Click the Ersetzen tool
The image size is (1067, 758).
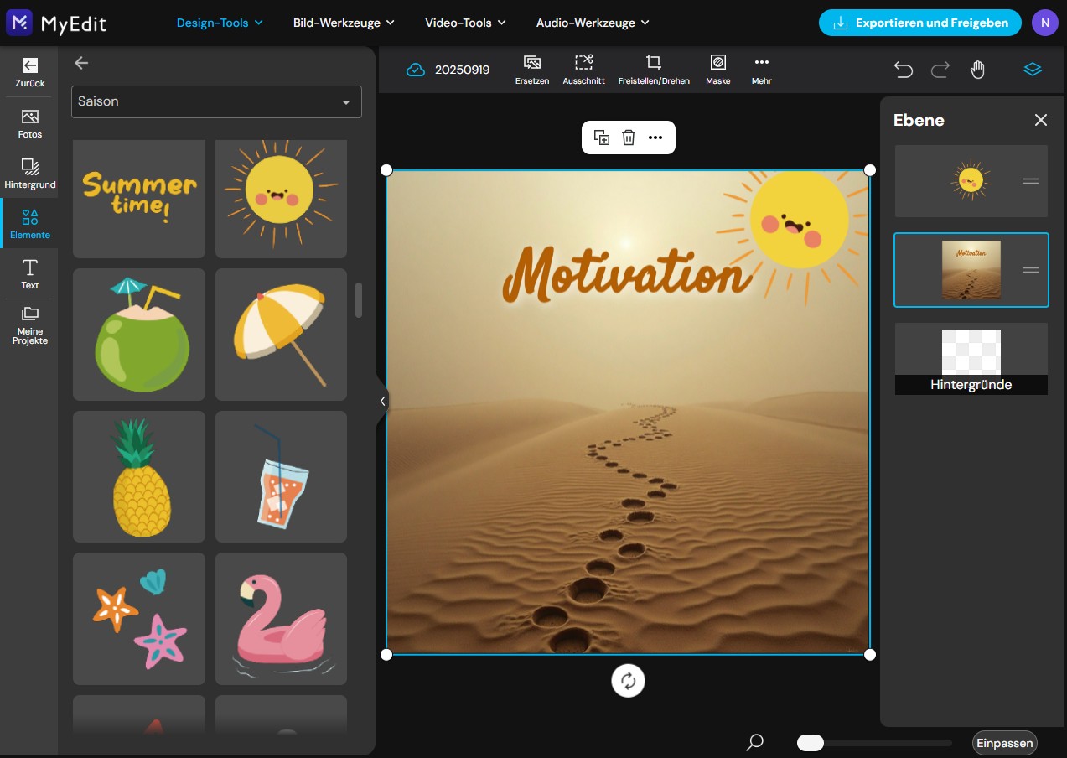pos(532,70)
